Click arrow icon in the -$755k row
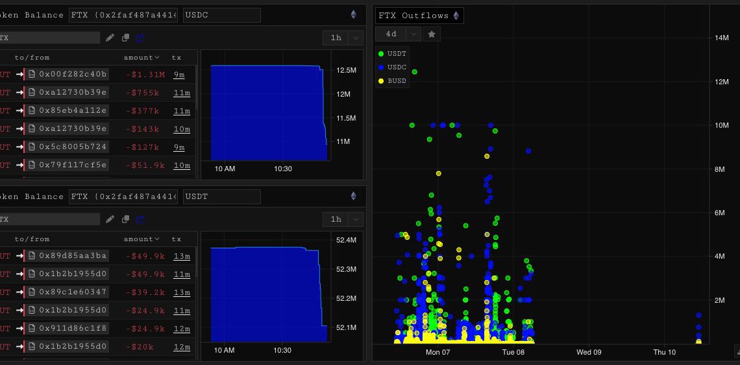The image size is (740, 365). pos(19,93)
